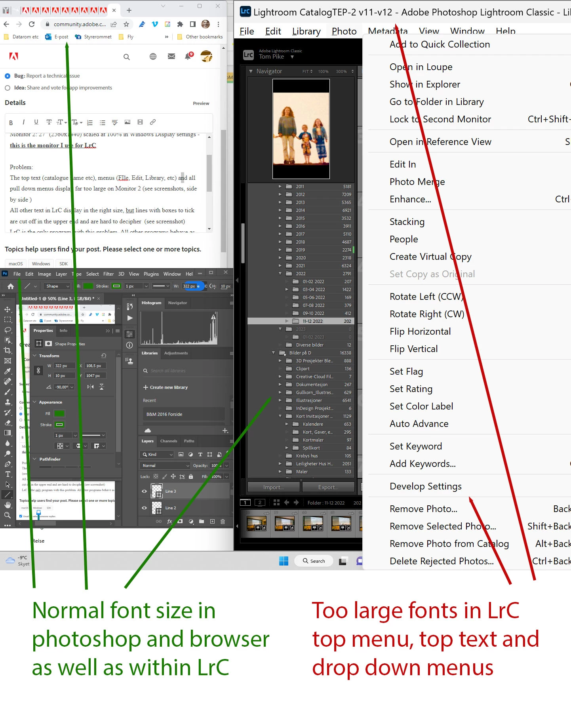Toggle link width and height in Properties panel
Screen dimensions: 571x716
click(x=38, y=371)
